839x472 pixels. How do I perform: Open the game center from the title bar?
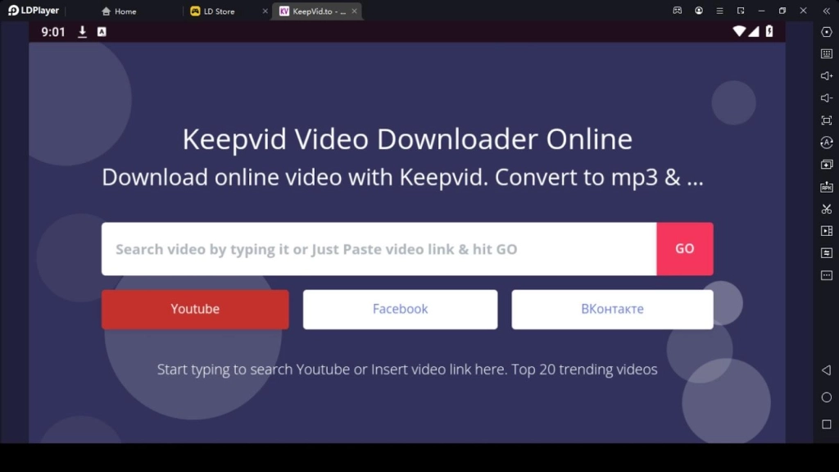[x=677, y=11]
